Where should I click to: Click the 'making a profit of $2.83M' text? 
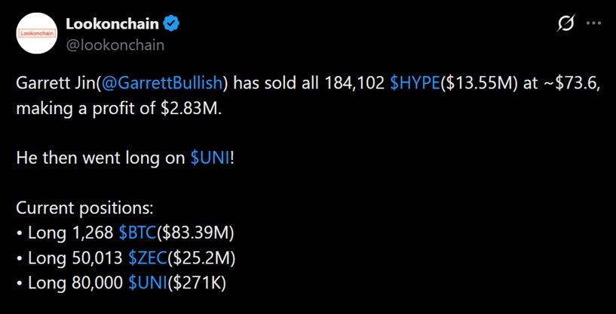click(x=119, y=109)
